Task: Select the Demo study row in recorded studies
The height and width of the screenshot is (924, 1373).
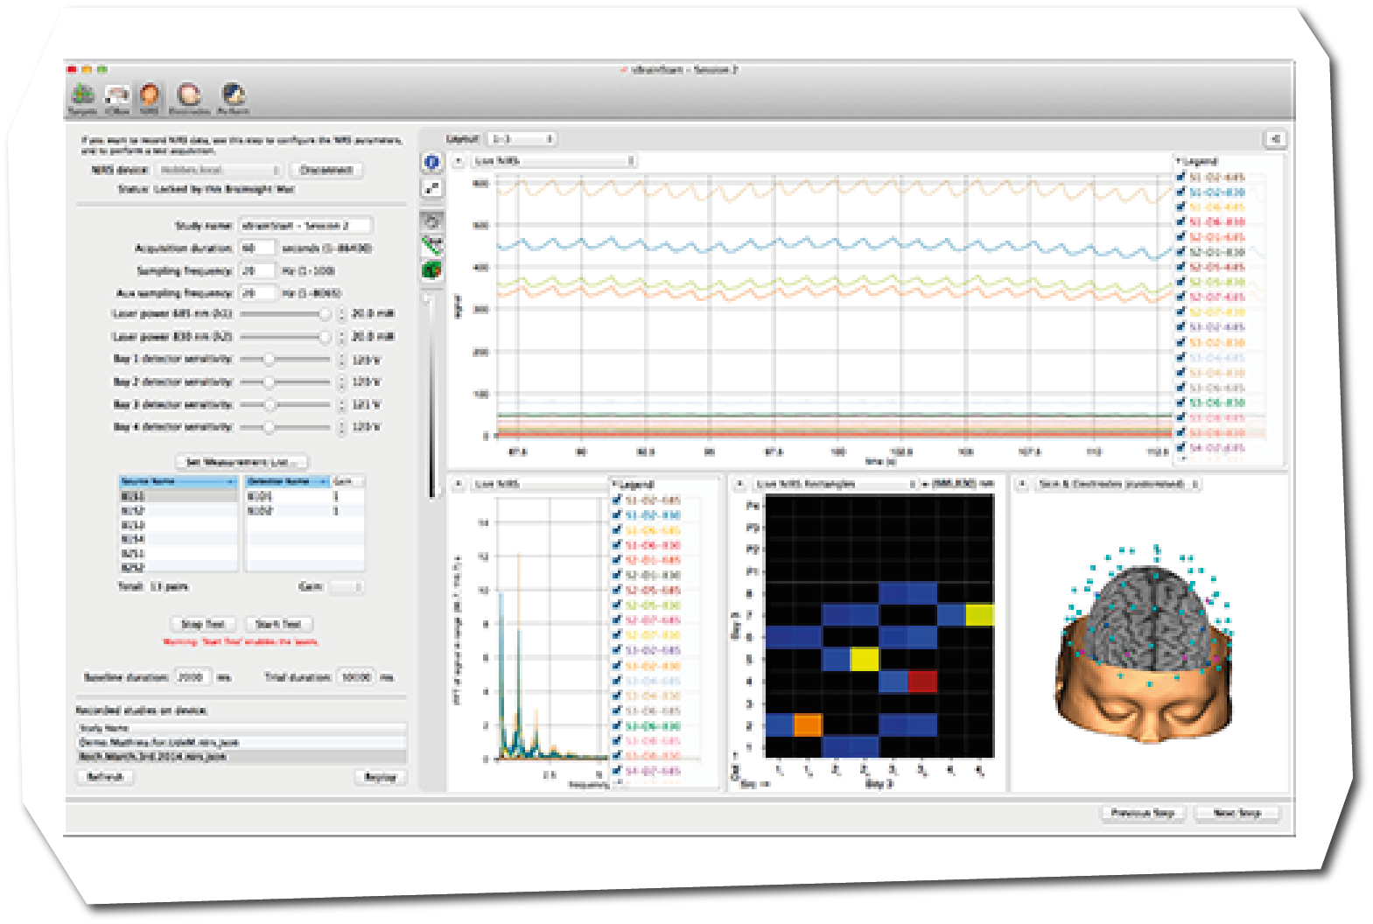Action: pyautogui.click(x=241, y=742)
